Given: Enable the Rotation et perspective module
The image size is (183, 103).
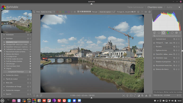Looking at the screenshot, I should pyautogui.click(x=154, y=62).
